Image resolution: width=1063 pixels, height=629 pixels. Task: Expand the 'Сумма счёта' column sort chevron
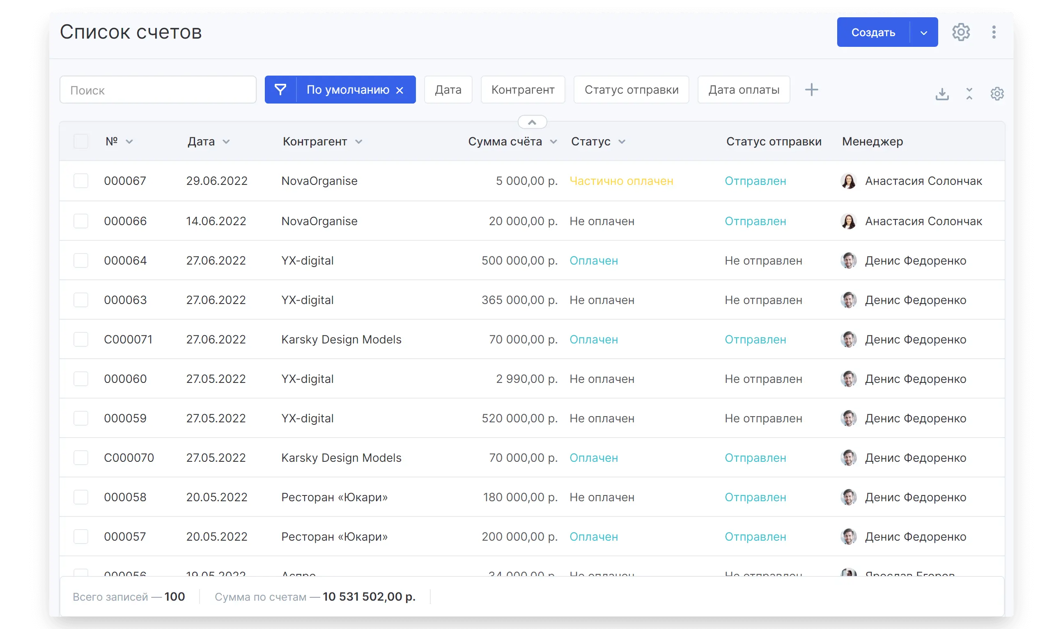[x=553, y=142]
